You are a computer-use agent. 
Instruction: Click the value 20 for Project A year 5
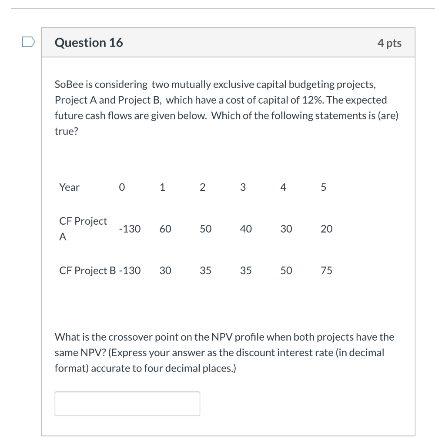point(328,228)
